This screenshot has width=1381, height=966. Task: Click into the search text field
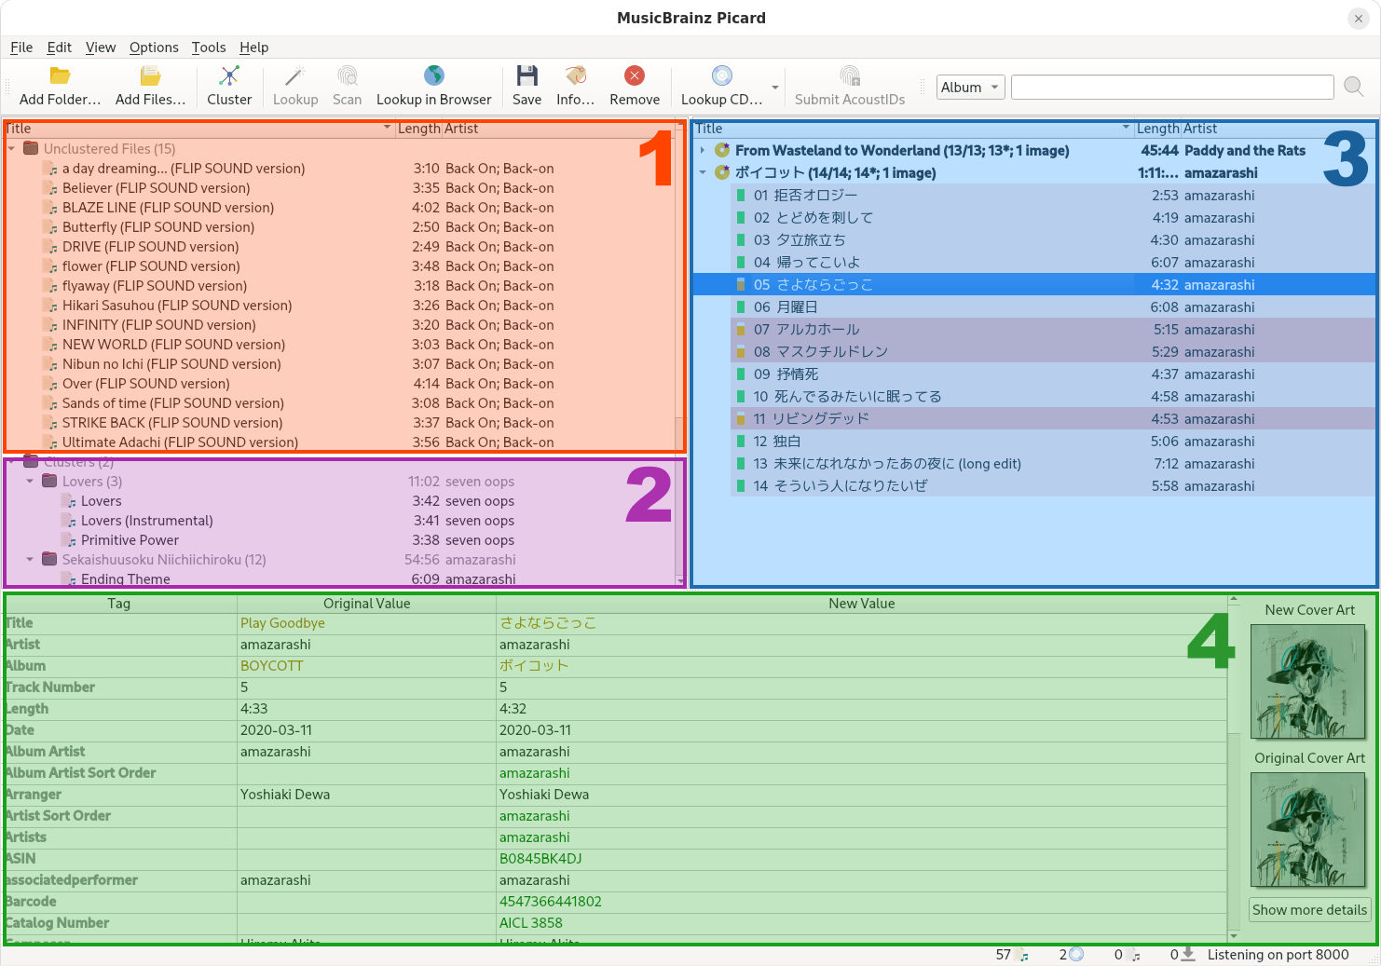pyautogui.click(x=1171, y=88)
